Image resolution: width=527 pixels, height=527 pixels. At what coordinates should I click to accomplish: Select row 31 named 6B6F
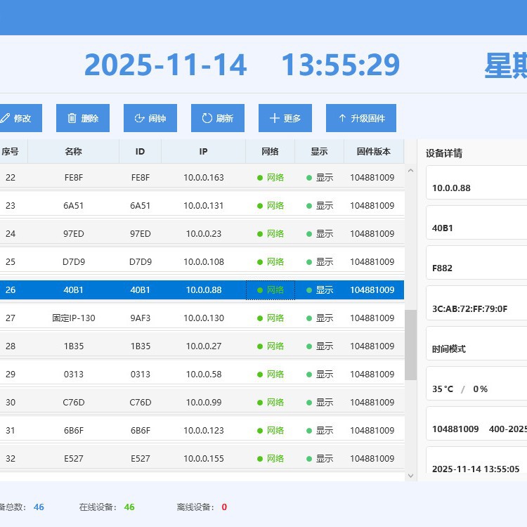coord(202,431)
